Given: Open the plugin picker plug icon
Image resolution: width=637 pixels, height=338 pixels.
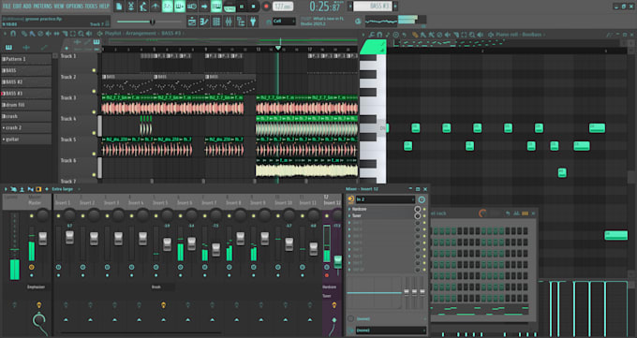Looking at the screenshot, I should click(253, 22).
